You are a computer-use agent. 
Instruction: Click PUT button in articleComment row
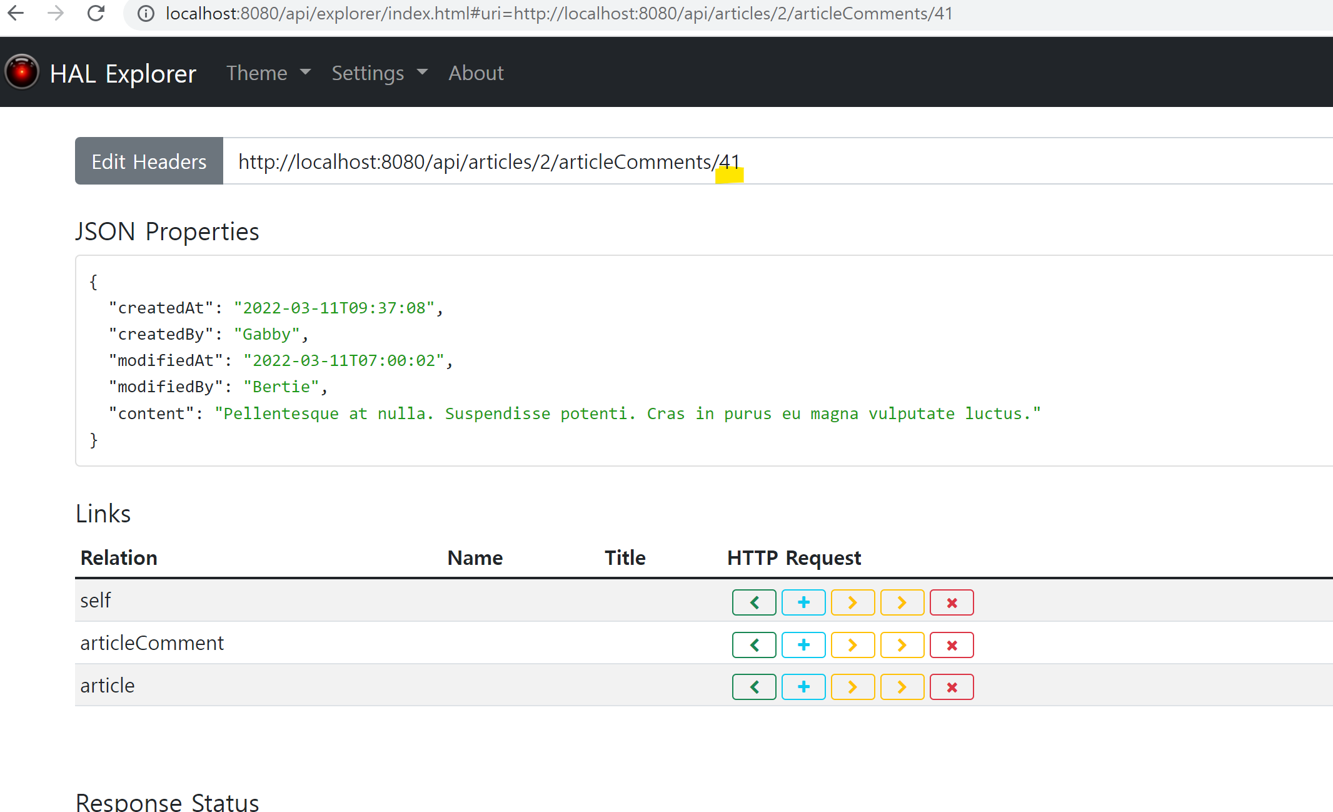(x=853, y=645)
